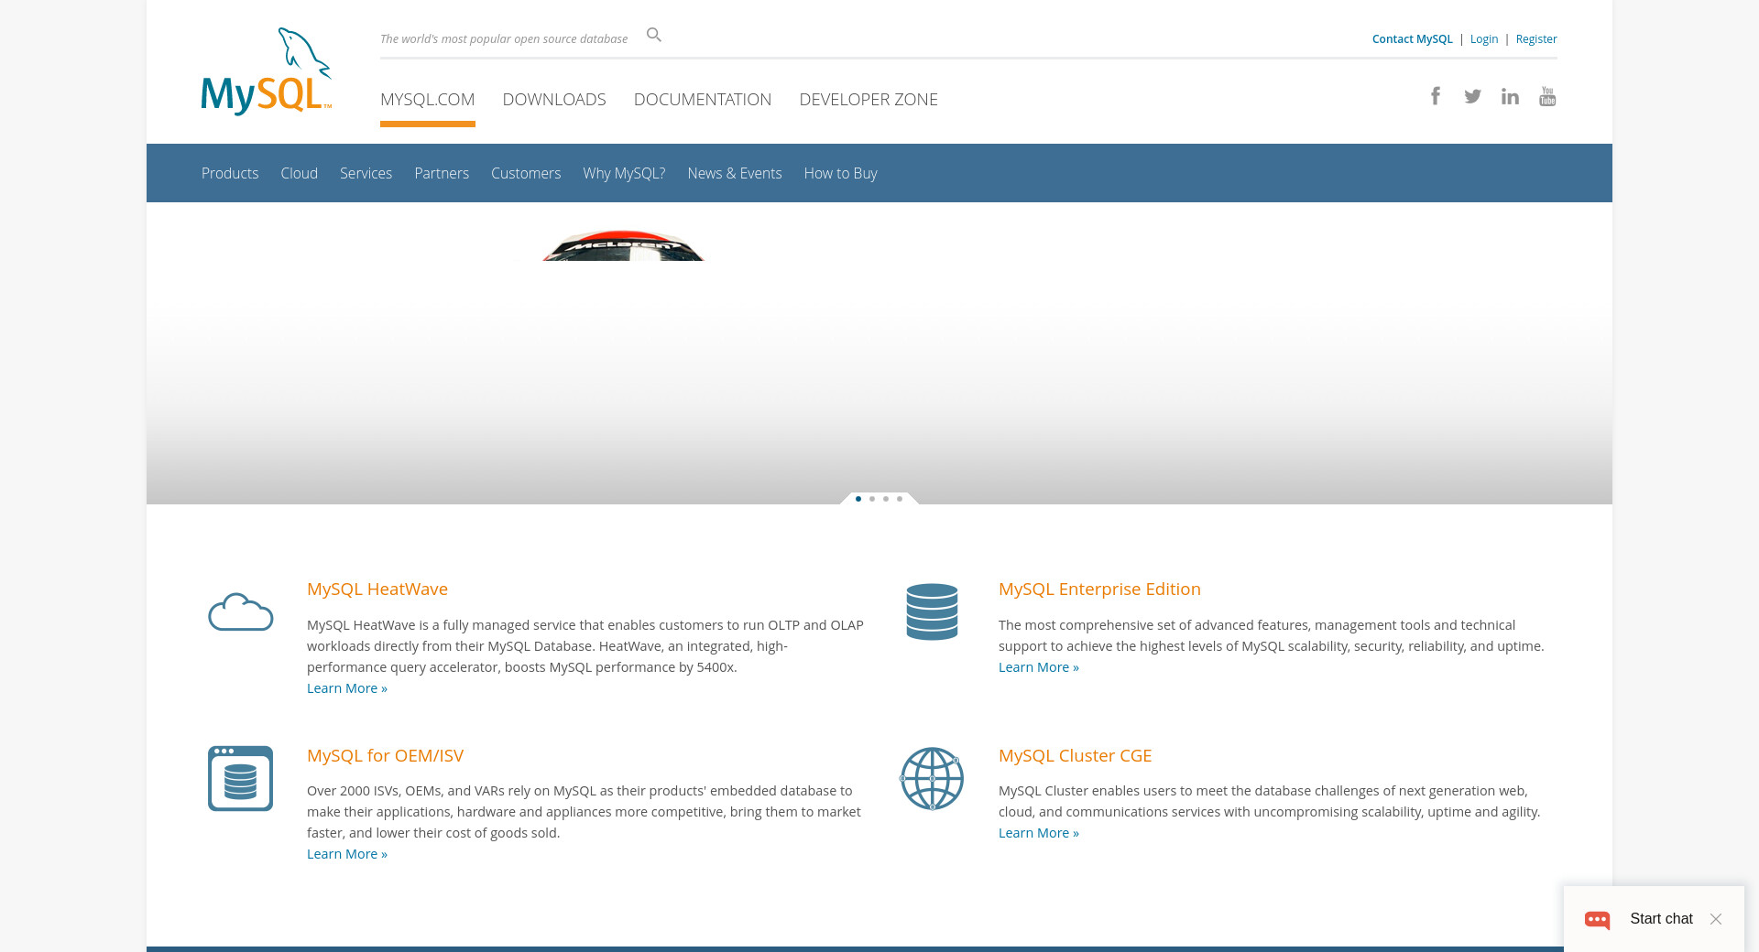This screenshot has height=952, width=1759.
Task: Click the HeatWave cloud icon
Action: point(240,612)
